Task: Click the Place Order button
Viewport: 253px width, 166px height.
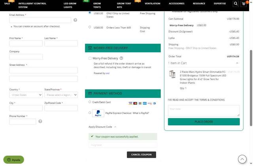Action: point(204,122)
